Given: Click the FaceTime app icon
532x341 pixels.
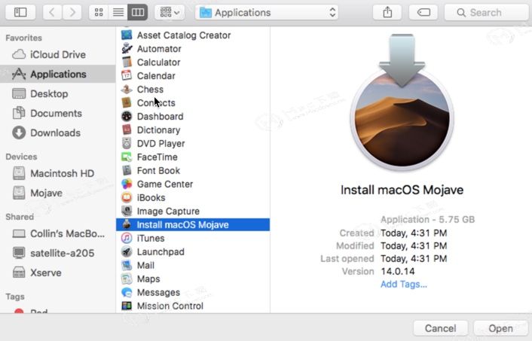Looking at the screenshot, I should (127, 157).
